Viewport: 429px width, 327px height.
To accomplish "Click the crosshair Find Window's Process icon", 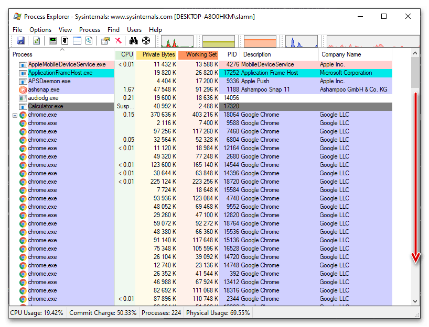I will point(146,41).
